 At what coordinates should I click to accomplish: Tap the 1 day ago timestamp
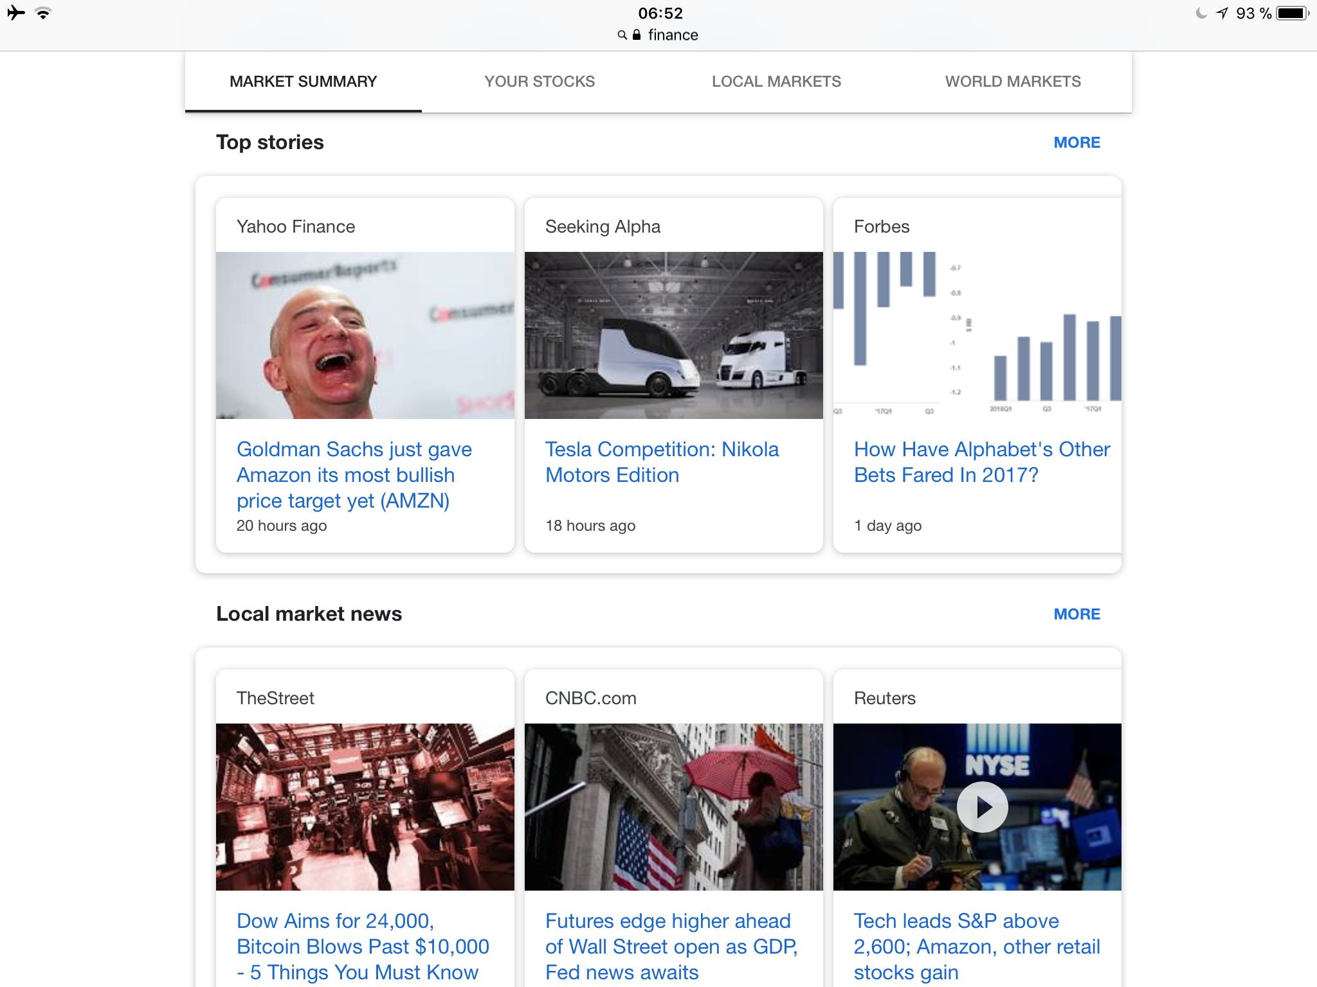(x=887, y=526)
